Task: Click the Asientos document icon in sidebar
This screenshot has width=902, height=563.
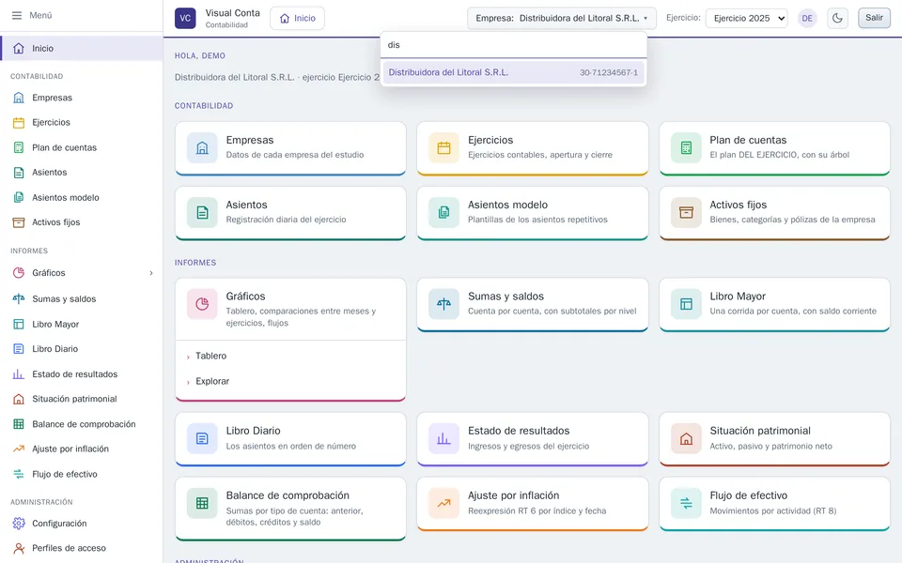Action: 19,173
